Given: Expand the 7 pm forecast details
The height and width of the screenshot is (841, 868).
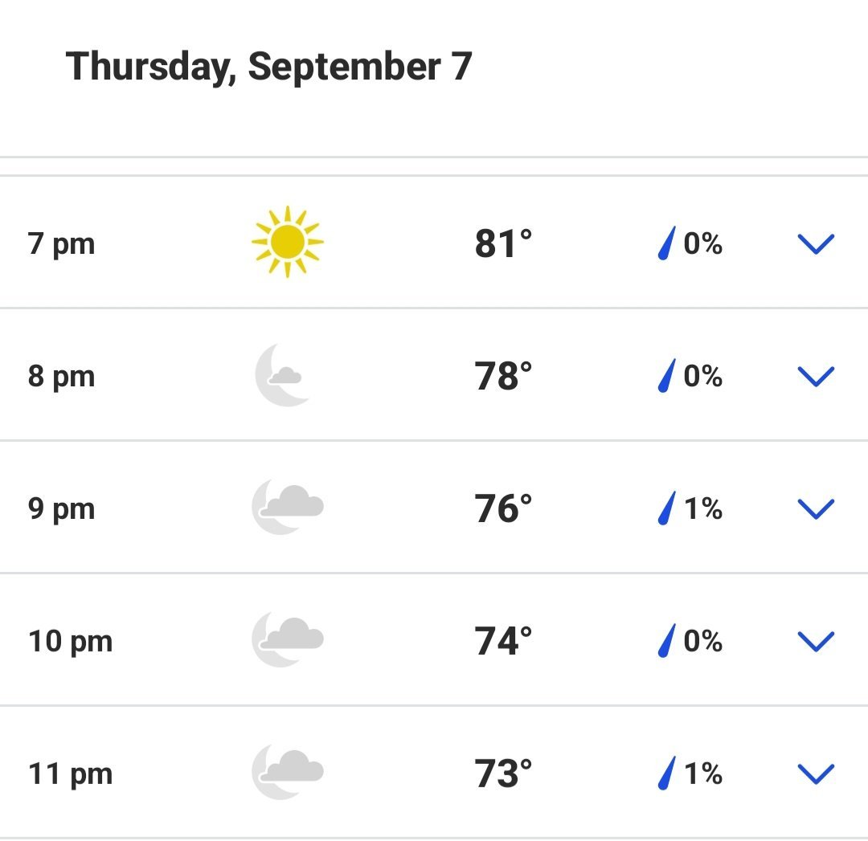Looking at the screenshot, I should tap(815, 243).
